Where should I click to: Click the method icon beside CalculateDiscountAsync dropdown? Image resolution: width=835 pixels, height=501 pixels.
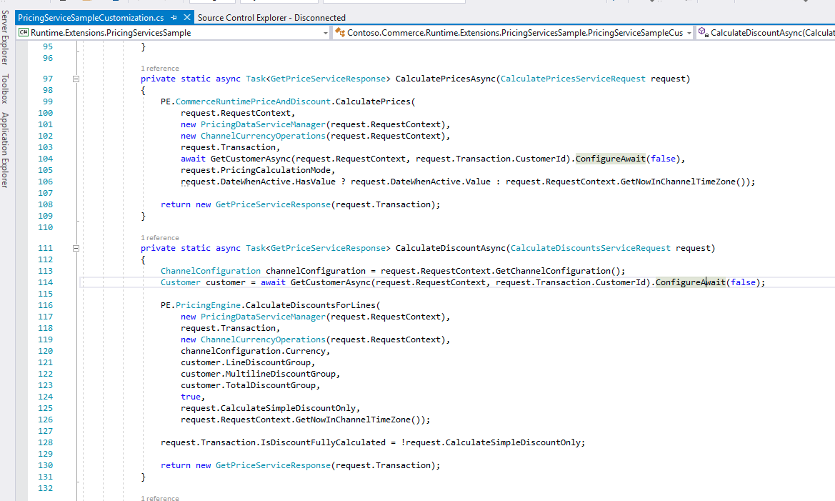(x=702, y=32)
